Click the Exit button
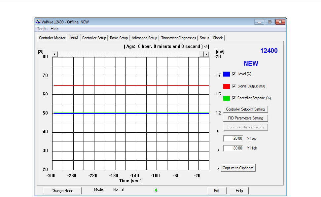The image size is (321, 197). 217,191
